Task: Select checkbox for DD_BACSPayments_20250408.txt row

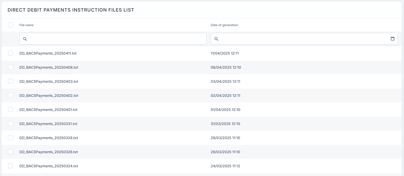Action: coord(11,67)
